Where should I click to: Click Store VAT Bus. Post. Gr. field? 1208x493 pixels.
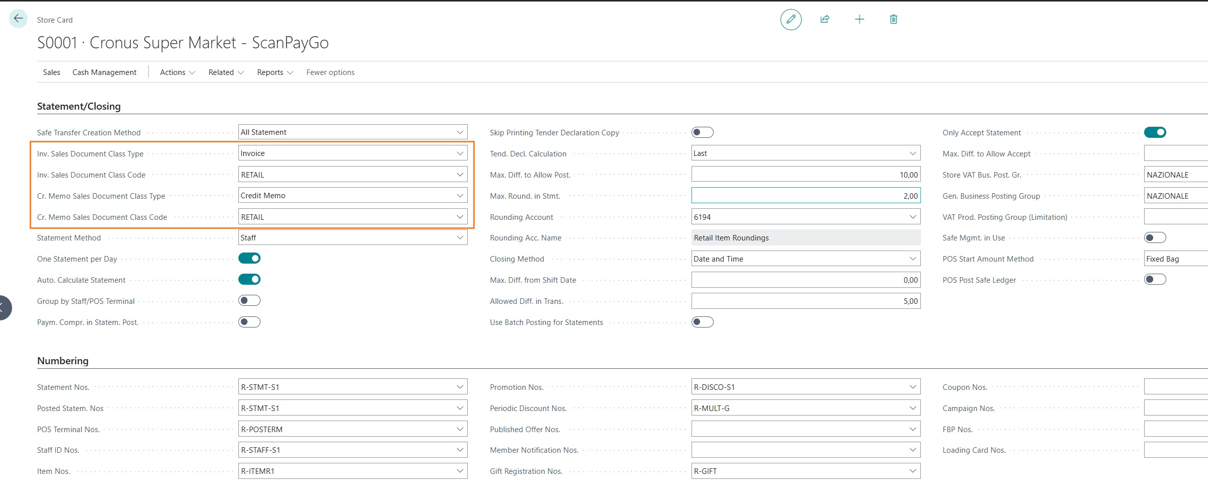[x=1176, y=175]
